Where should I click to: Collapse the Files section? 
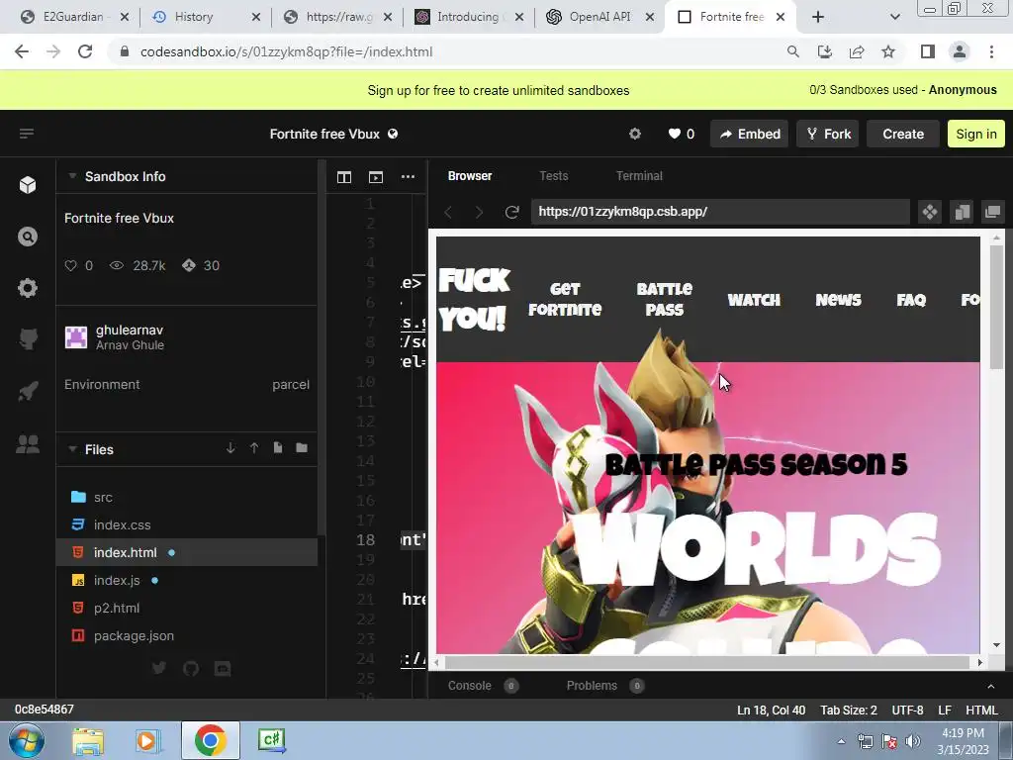click(72, 449)
